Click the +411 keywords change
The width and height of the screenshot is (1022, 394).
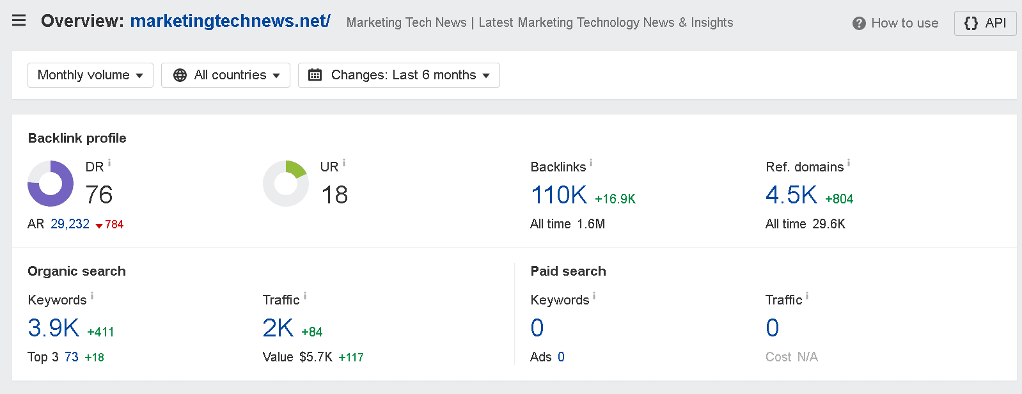(x=100, y=332)
